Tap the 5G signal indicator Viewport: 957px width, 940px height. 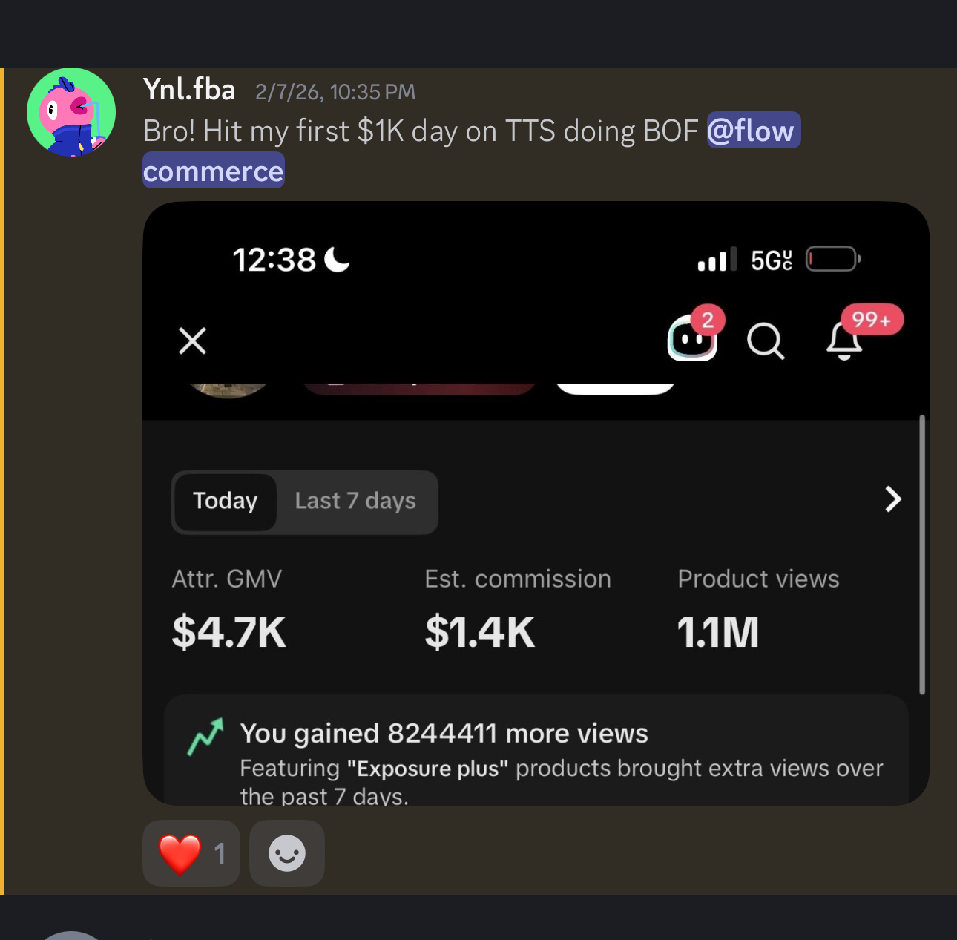pos(771,260)
